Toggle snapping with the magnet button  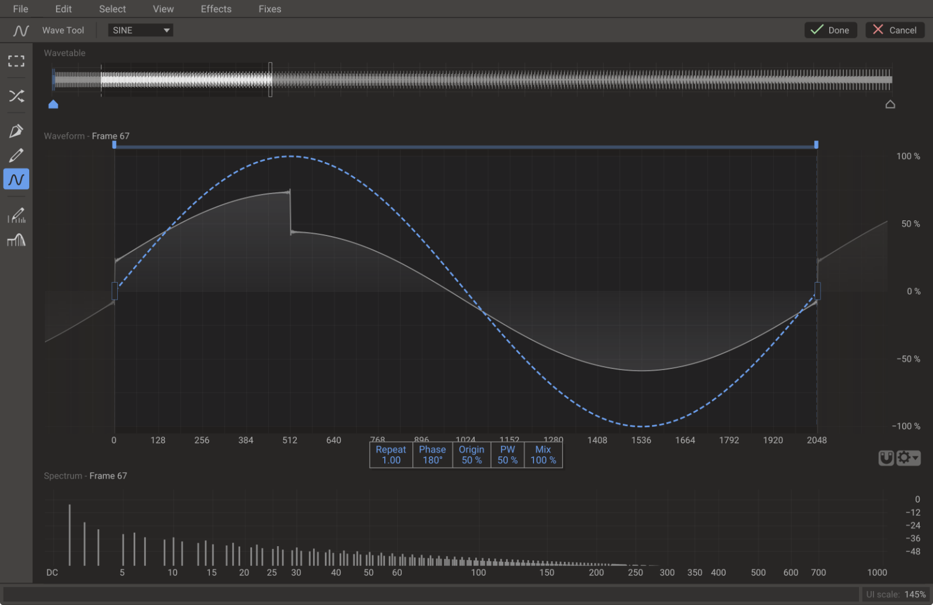pos(886,458)
